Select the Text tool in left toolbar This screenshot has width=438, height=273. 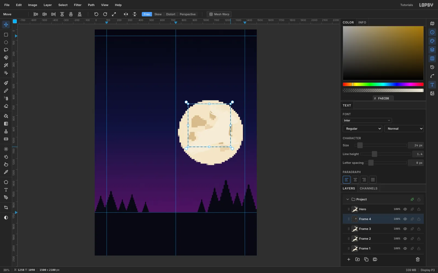[x=6, y=190]
